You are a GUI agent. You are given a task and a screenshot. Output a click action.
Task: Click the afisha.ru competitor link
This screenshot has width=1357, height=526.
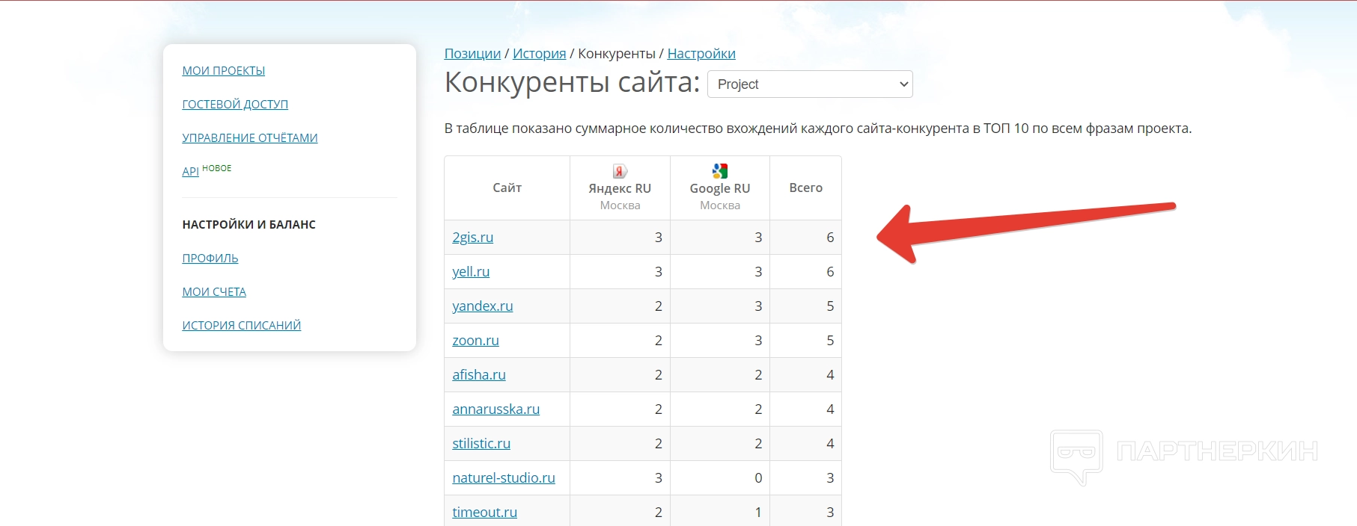coord(479,375)
